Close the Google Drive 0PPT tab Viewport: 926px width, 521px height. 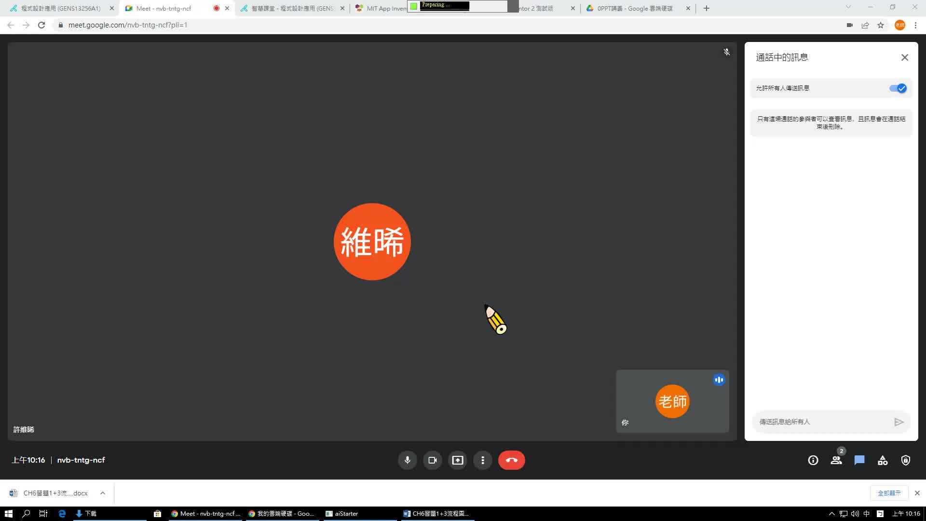(688, 8)
